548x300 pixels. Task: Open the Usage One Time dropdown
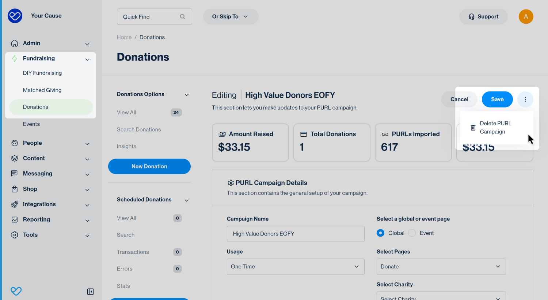tap(296, 266)
